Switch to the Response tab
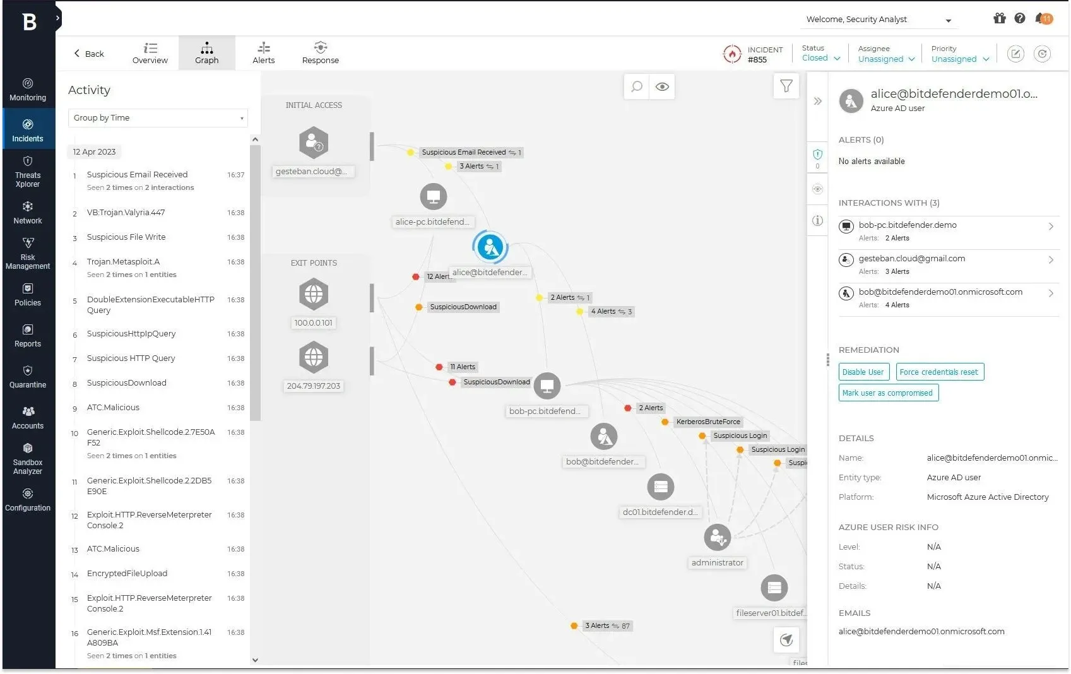The image size is (1071, 674). [x=320, y=53]
